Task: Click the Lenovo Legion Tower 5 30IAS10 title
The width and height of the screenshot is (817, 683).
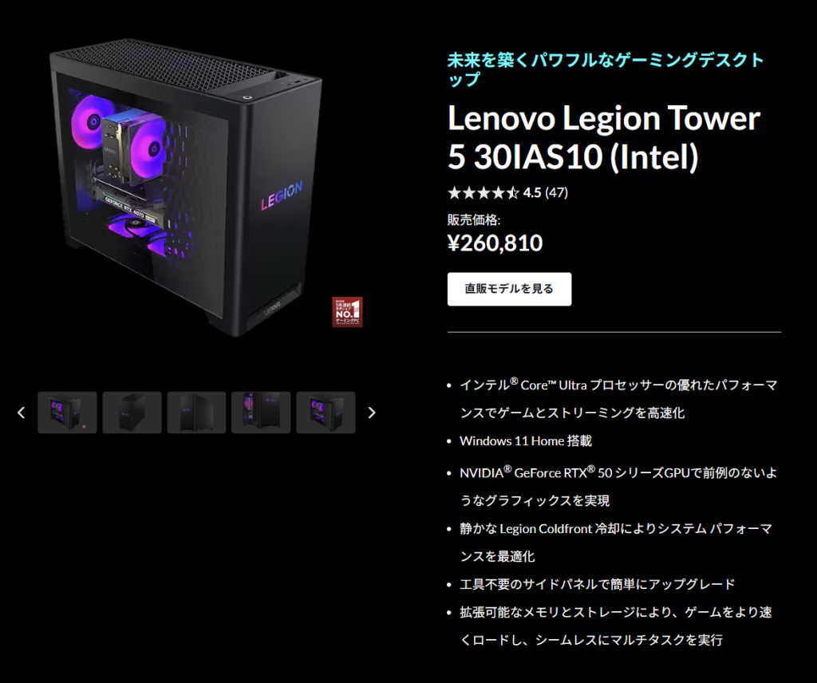Action: pos(604,137)
